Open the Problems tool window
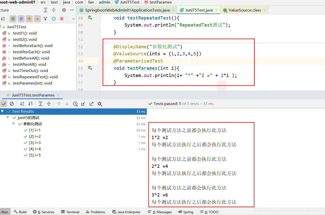The image size is (325, 215). 95,212
